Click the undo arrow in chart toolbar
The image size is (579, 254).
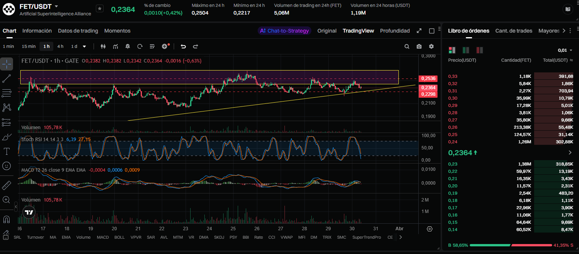click(183, 46)
